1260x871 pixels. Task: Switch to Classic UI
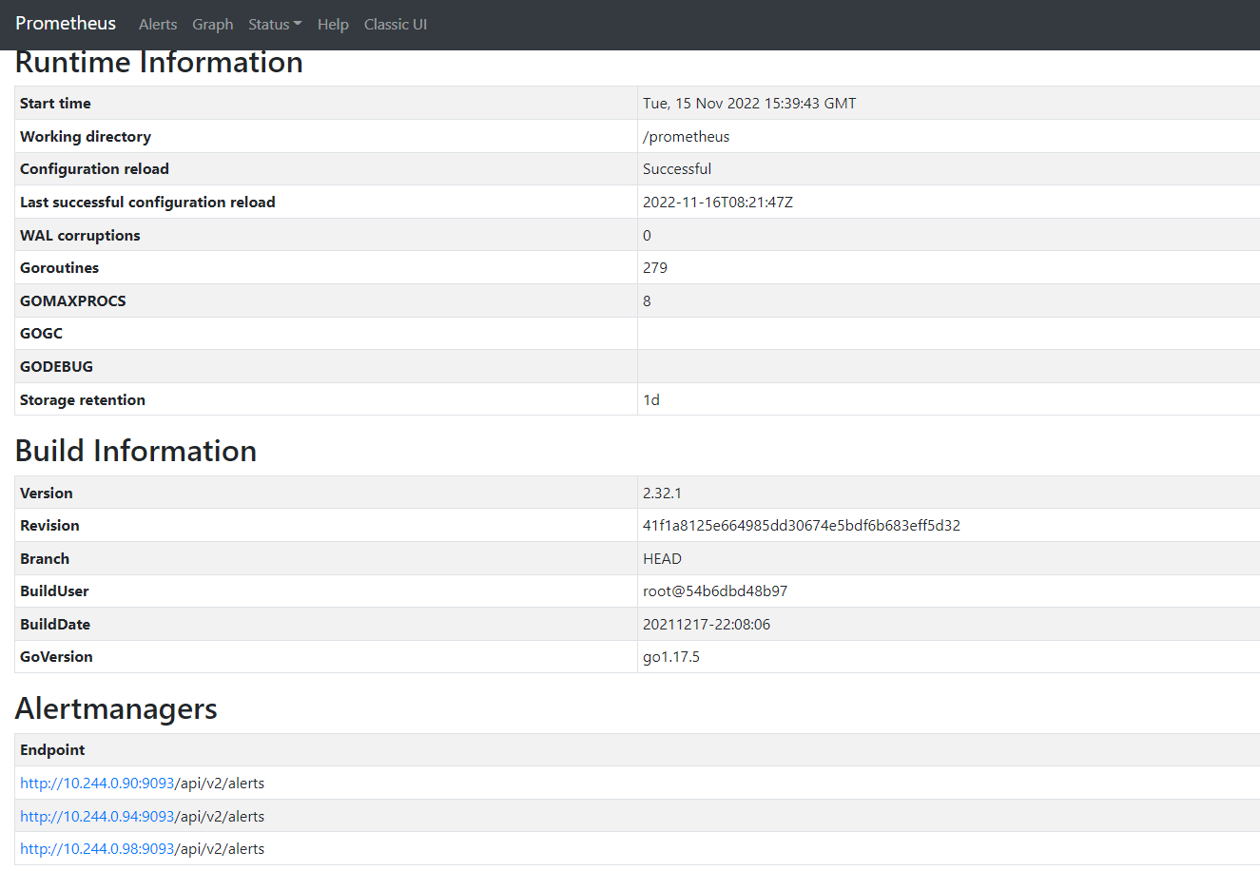point(396,25)
